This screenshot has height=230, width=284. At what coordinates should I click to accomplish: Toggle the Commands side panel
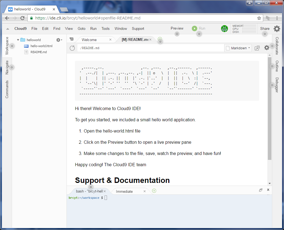[7, 89]
